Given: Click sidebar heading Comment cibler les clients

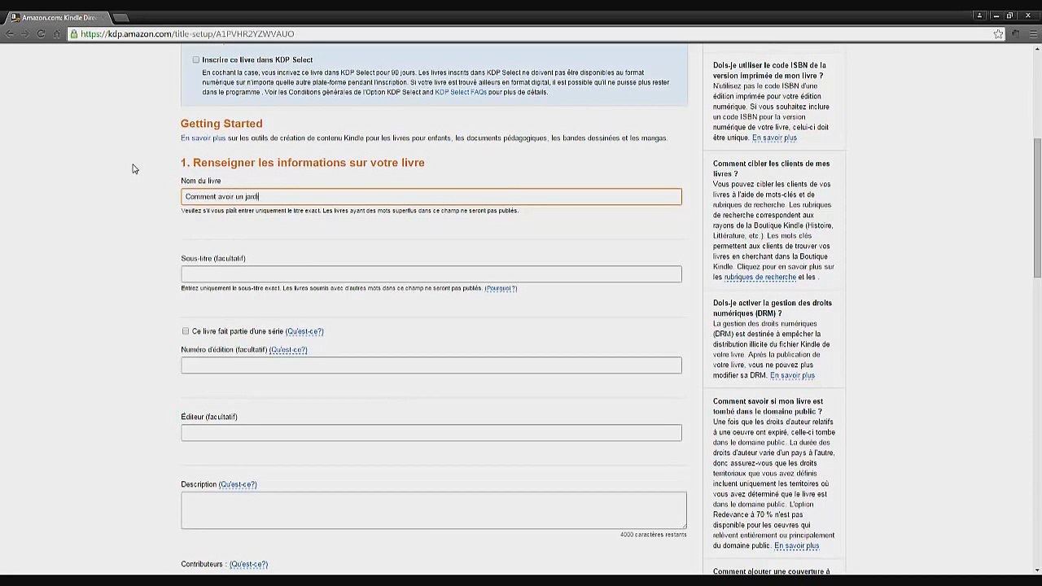Looking at the screenshot, I should (772, 168).
